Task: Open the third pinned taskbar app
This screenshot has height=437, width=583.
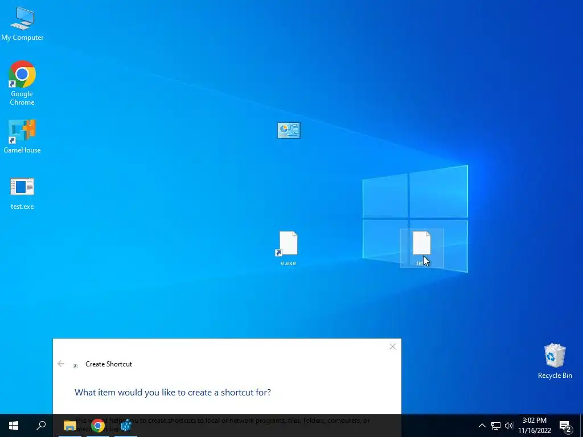Action: (126, 426)
